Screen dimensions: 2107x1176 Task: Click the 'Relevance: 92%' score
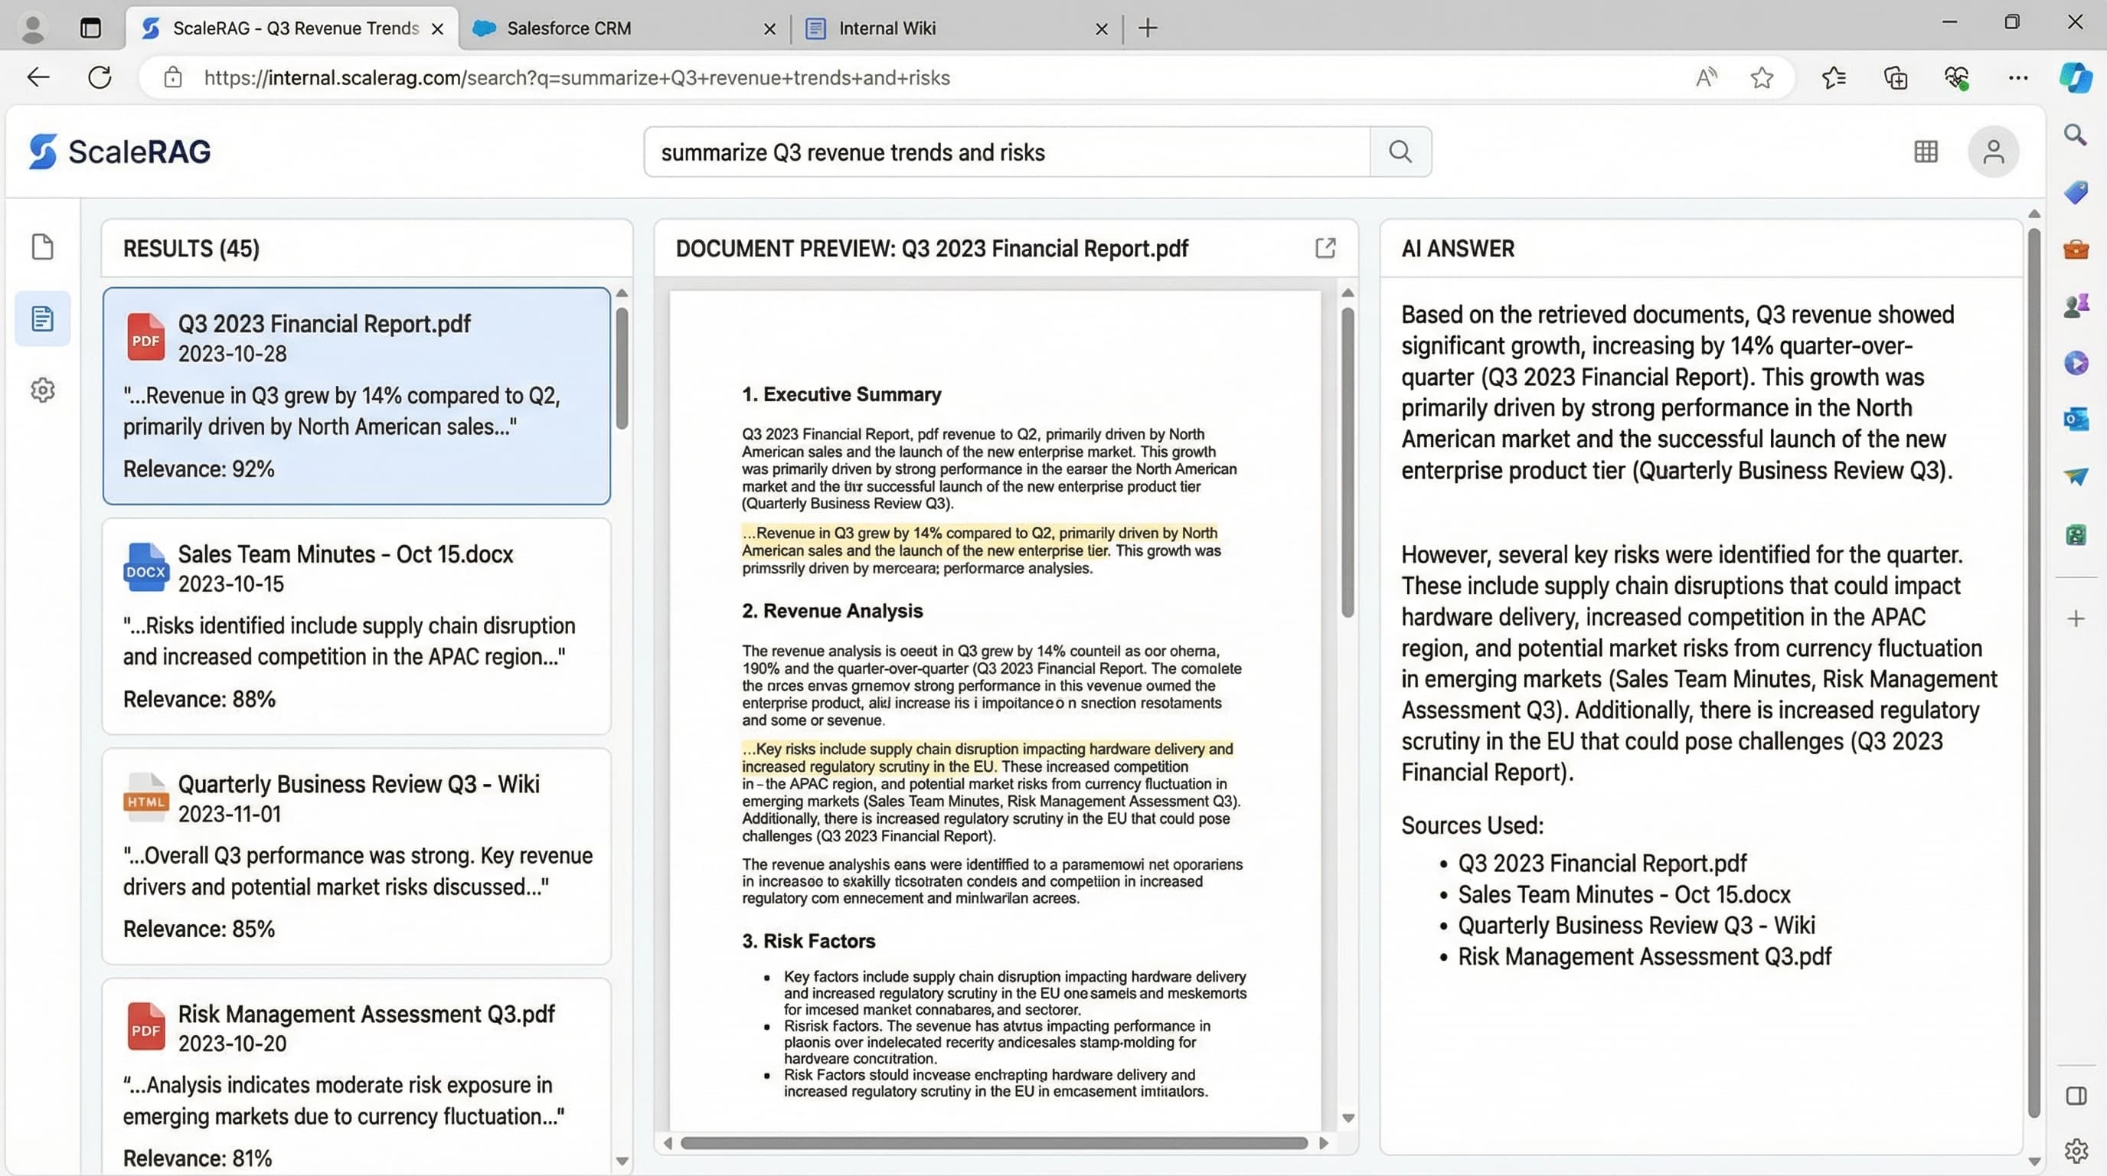click(x=199, y=469)
